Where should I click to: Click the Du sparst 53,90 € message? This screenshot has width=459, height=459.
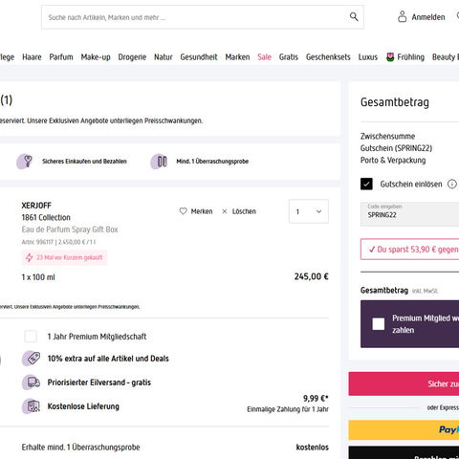(409, 250)
